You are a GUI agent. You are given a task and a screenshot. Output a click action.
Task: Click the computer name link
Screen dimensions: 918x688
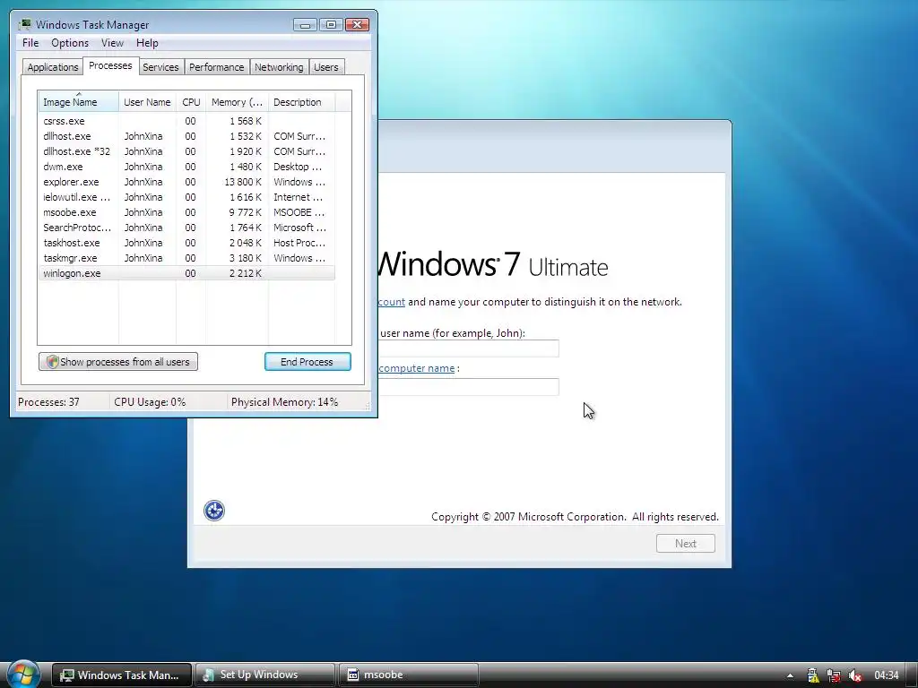tap(416, 368)
